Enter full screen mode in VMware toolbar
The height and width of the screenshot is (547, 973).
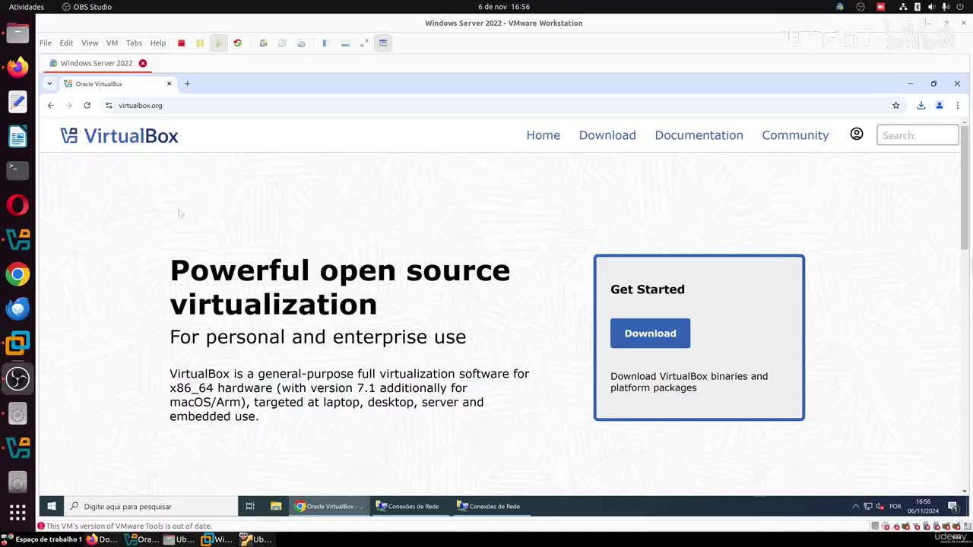pyautogui.click(x=364, y=43)
